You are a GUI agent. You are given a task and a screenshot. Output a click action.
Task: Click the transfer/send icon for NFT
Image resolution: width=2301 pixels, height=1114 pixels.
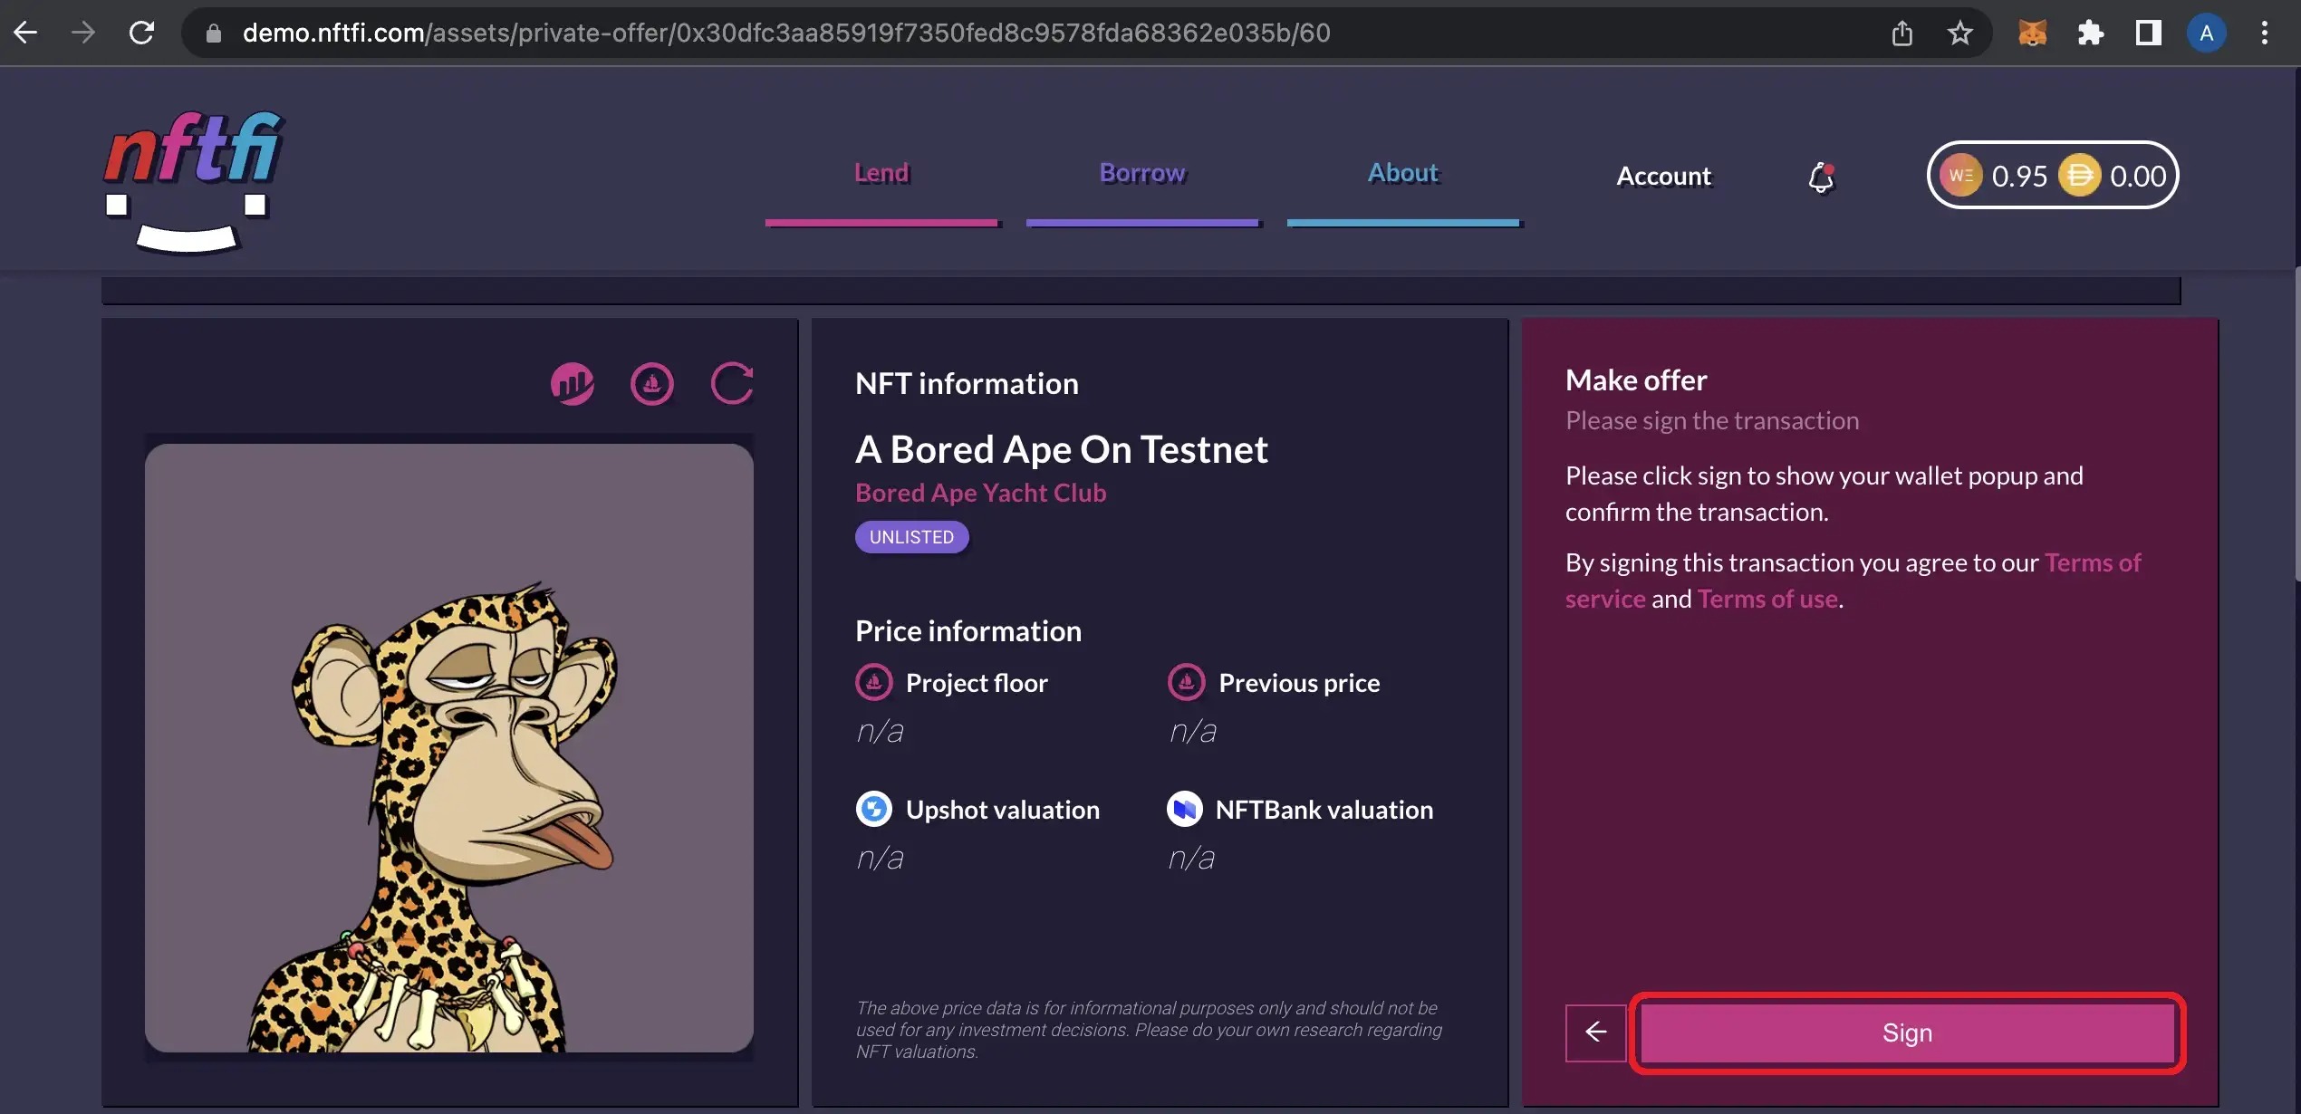tap(651, 383)
